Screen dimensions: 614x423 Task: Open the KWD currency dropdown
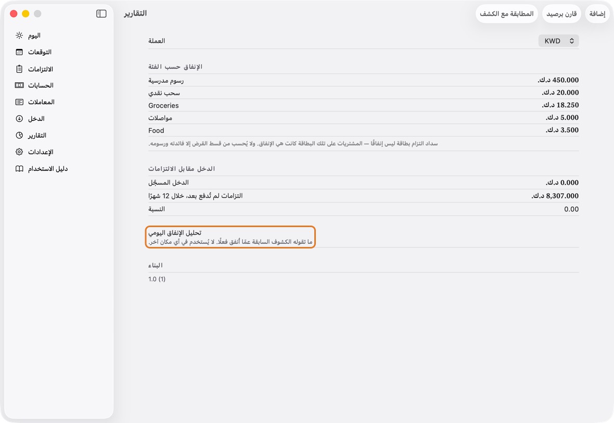point(558,41)
